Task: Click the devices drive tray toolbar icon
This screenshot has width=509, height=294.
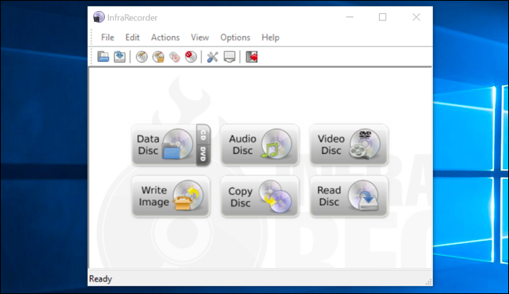Action: (229, 57)
